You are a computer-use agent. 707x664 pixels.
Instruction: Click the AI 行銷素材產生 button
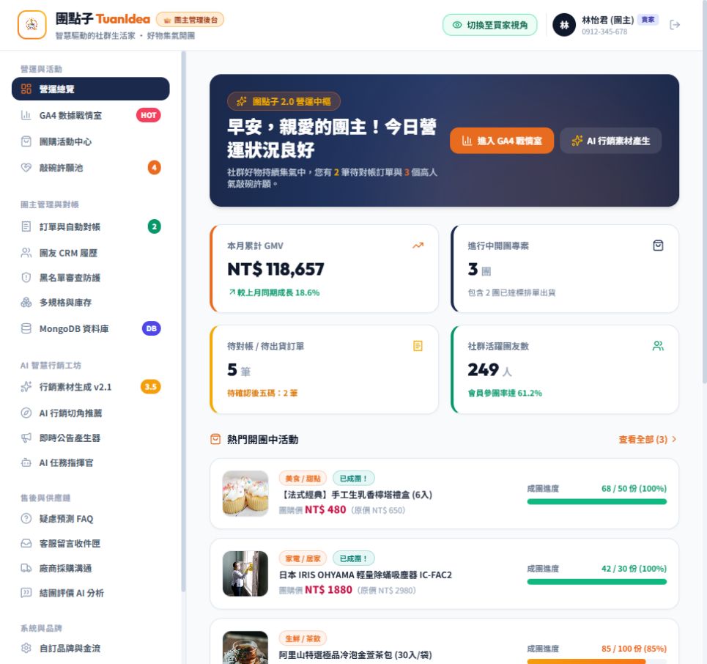click(610, 141)
